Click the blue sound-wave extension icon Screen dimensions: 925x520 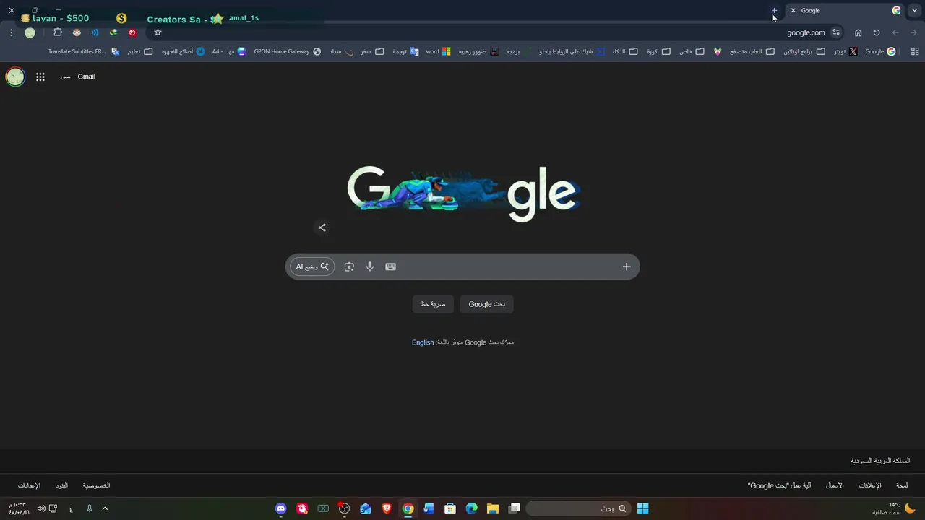point(95,32)
